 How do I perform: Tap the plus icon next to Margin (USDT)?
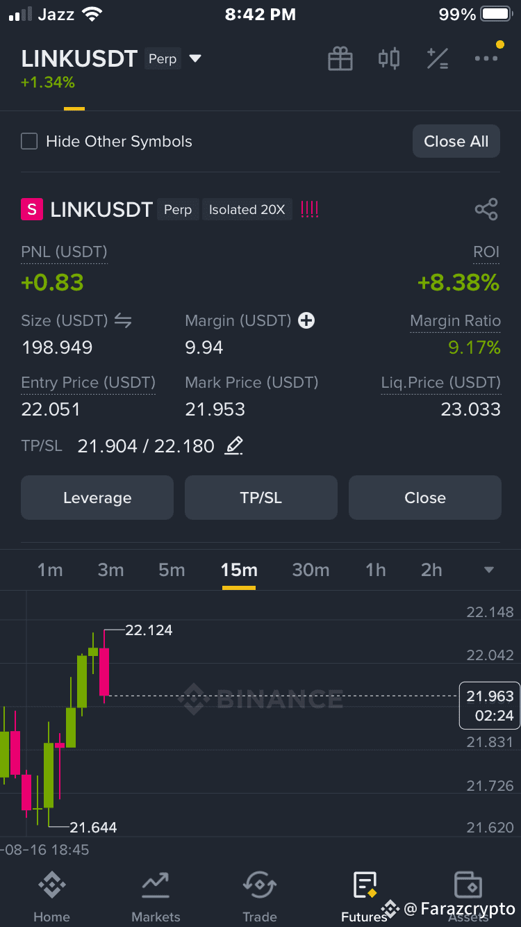[x=306, y=320]
